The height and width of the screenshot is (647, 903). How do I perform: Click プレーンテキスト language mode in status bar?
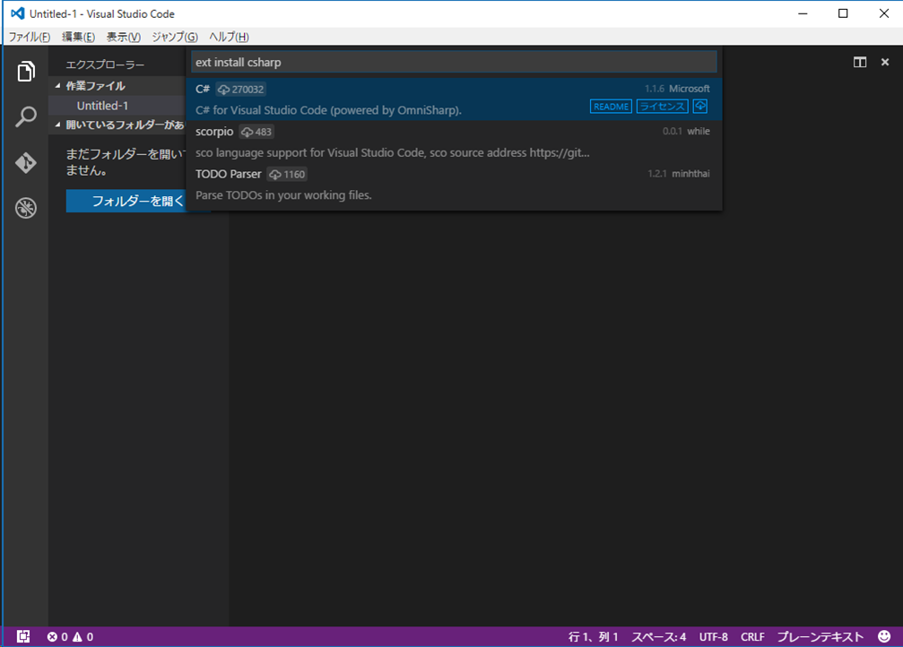[x=821, y=636]
